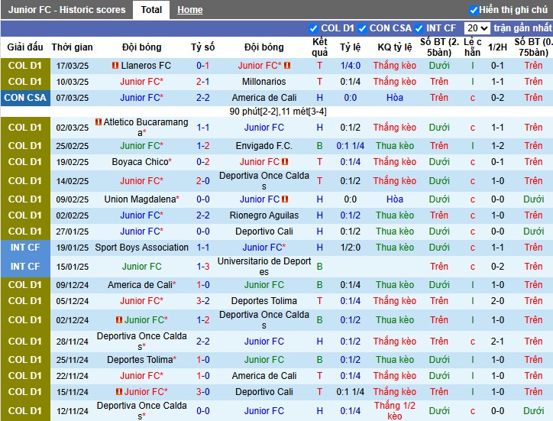Click the 1-3 score on 15/01/25
553x421 pixels.
point(202,267)
